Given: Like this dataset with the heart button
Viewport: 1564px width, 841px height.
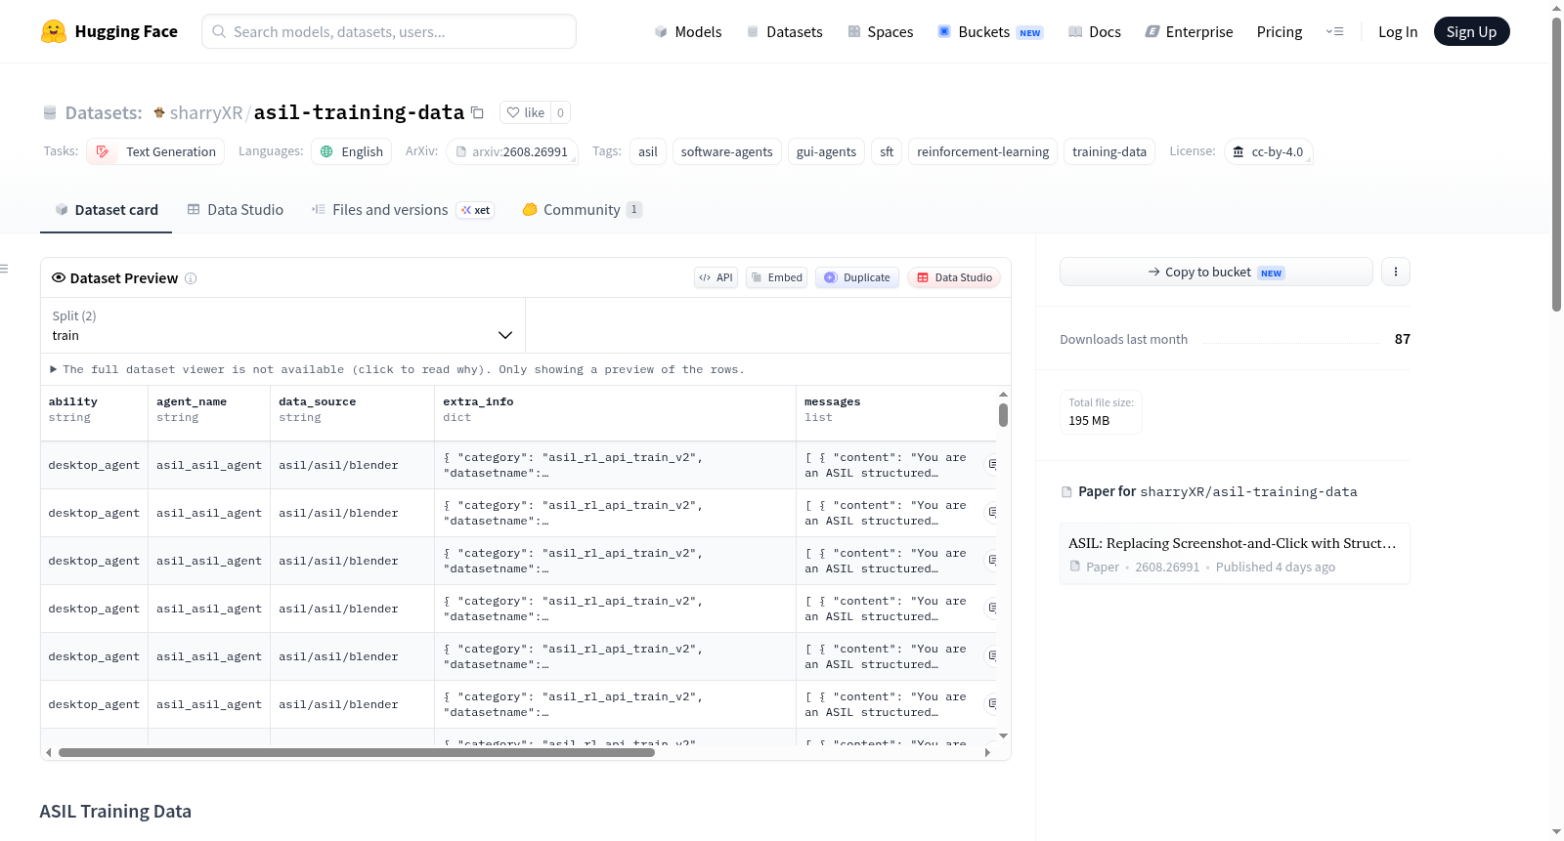Looking at the screenshot, I should [x=525, y=112].
